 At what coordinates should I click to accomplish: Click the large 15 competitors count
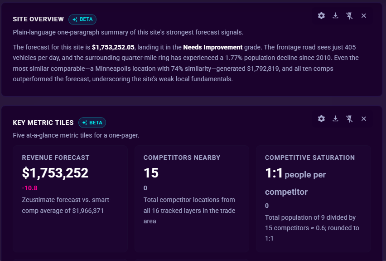151,172
